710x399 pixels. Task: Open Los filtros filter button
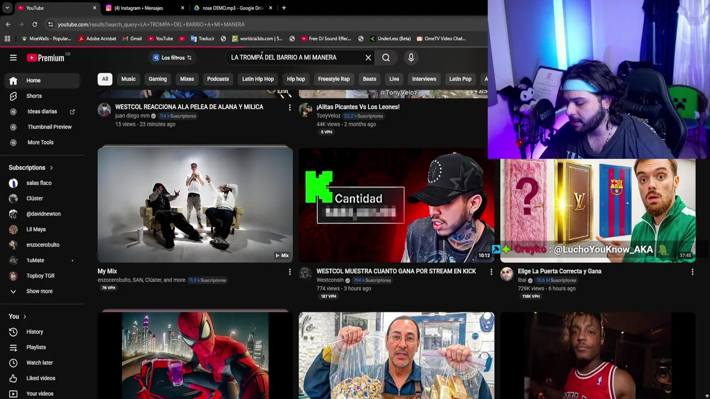tap(173, 58)
